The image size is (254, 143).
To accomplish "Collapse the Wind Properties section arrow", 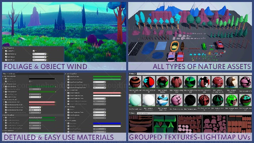I will [3, 48].
